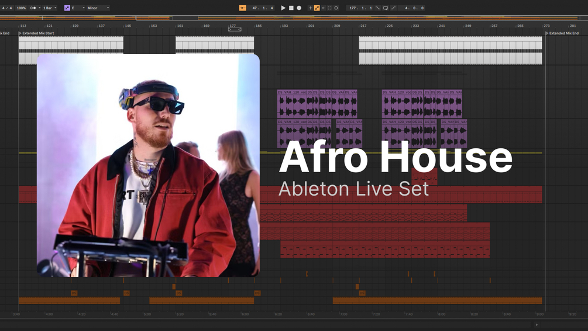The height and width of the screenshot is (331, 588).
Task: Toggle the metronome button
Action: [33, 8]
